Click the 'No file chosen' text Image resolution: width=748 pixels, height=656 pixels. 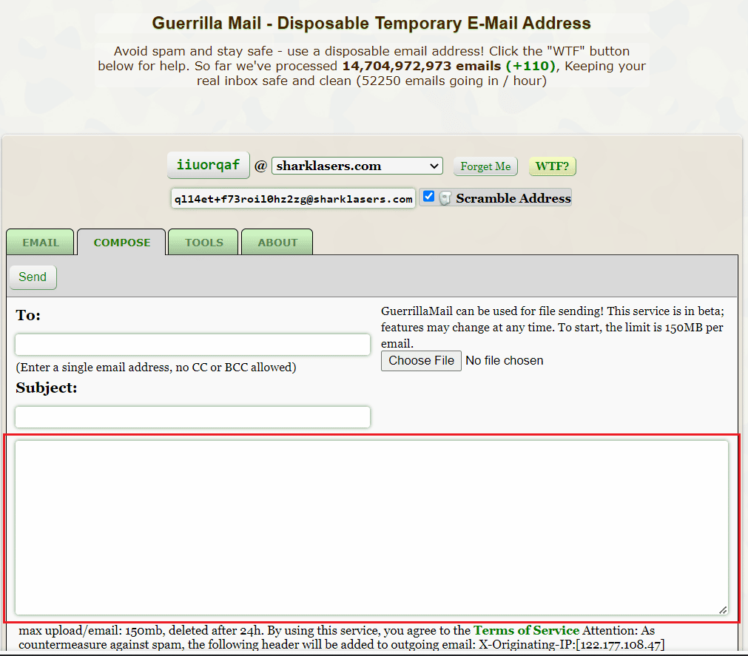pyautogui.click(x=505, y=360)
